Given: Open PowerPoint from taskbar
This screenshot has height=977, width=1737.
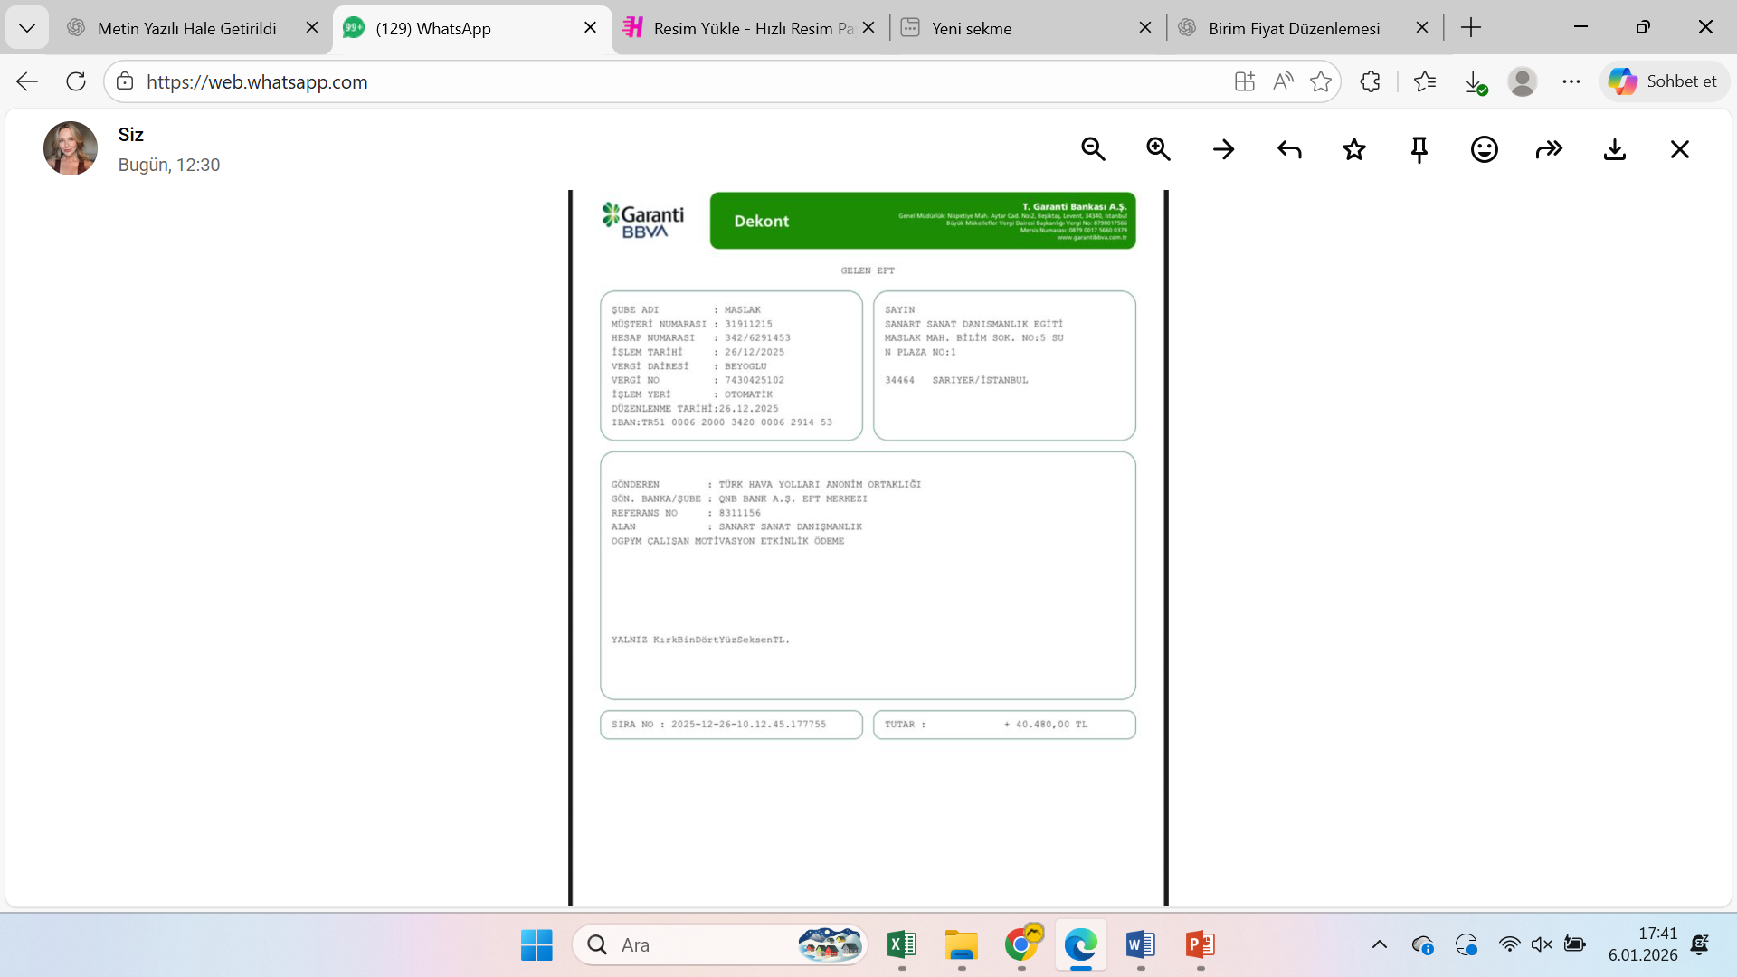Looking at the screenshot, I should click(x=1201, y=945).
